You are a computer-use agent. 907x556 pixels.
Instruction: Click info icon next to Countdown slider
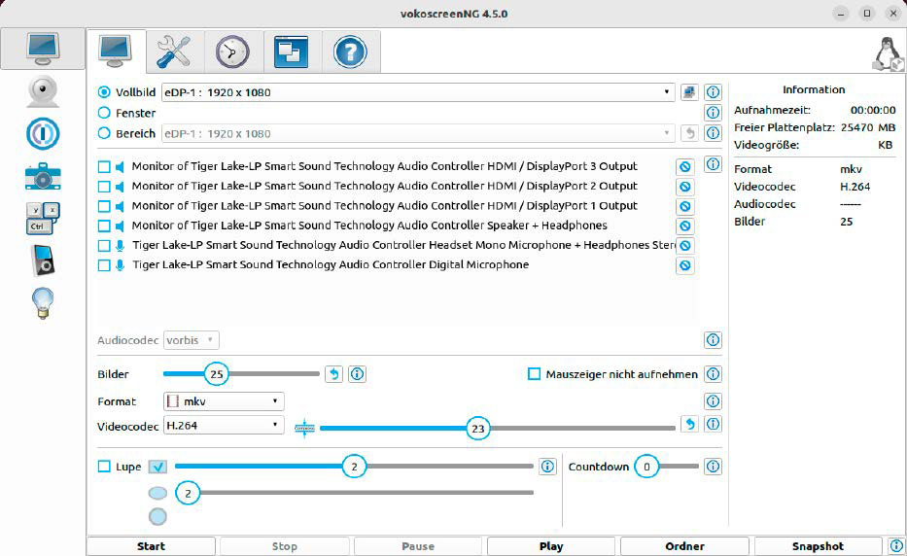[713, 468]
